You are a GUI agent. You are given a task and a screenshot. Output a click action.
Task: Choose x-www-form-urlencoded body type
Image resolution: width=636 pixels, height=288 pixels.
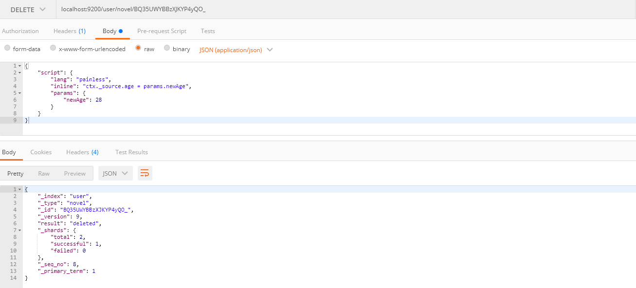[x=54, y=48]
